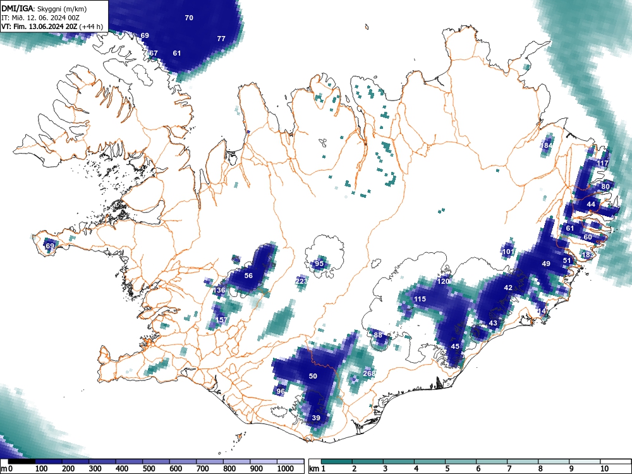Select the visibility value 96
Image resolution: width=632 pixels, height=474 pixels.
[281, 391]
